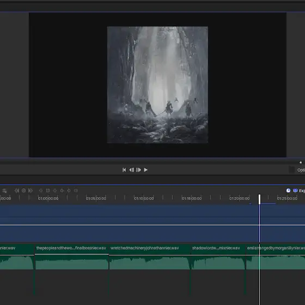Open the track options icon left of keyframe arrows
Viewport: 305px width, 305px height.
4,191
